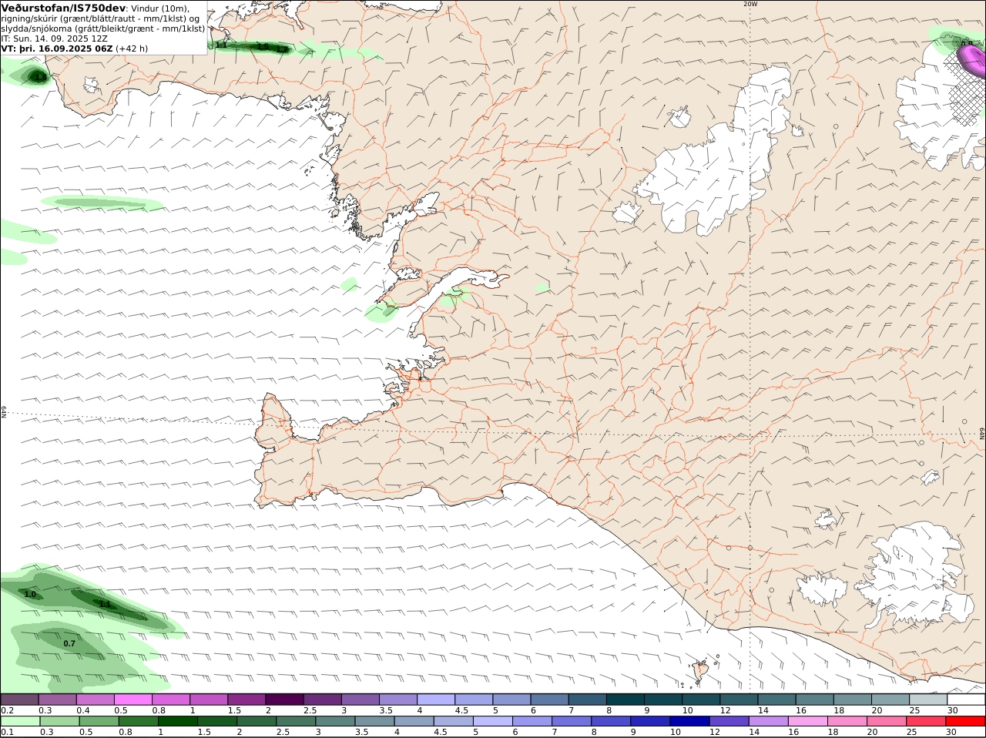This screenshot has width=986, height=738.
Task: Select the 0.4 orchid sleet/snow scale swatch
Action: (x=95, y=699)
